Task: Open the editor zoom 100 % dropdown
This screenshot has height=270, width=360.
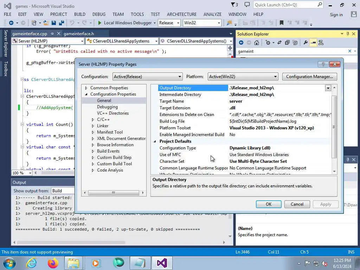Action: pyautogui.click(x=30, y=173)
